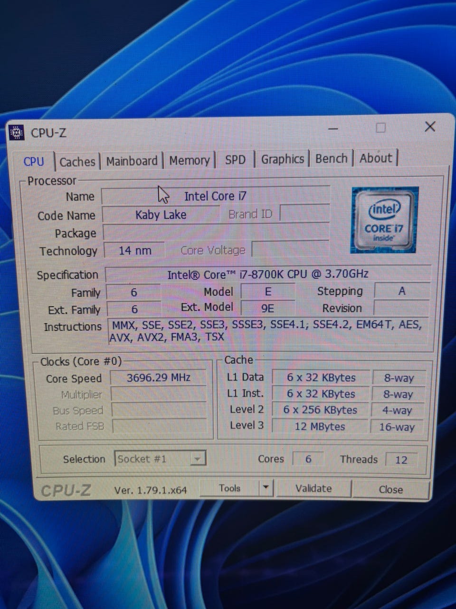Click the CPU-Z app icon in title bar
Image resolution: width=456 pixels, height=609 pixels.
pos(17,132)
